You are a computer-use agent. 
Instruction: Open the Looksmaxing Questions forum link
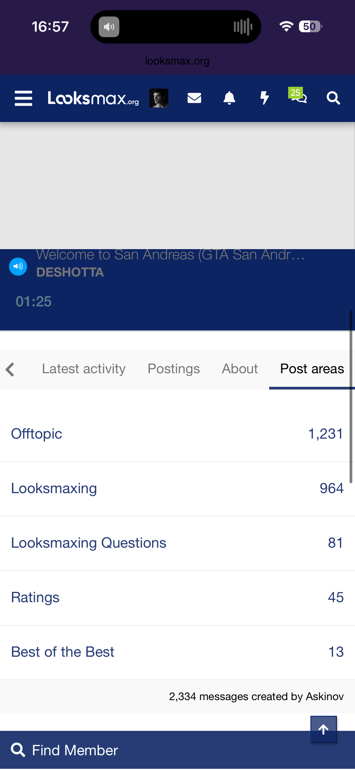89,543
